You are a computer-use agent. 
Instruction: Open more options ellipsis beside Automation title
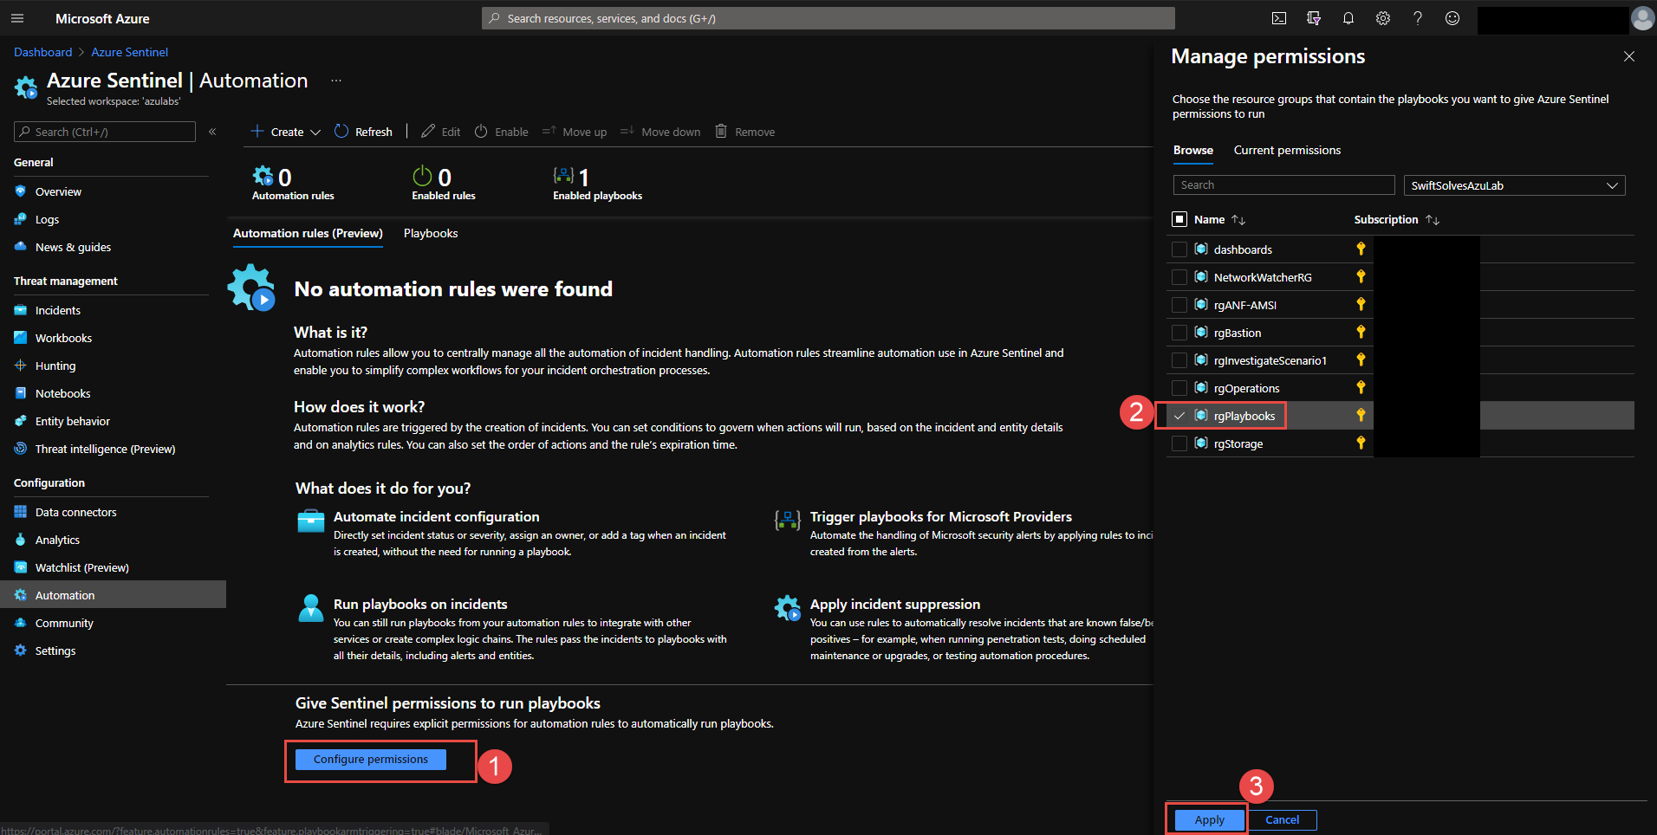(336, 81)
